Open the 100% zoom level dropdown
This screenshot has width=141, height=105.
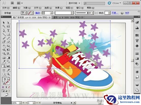20,103
